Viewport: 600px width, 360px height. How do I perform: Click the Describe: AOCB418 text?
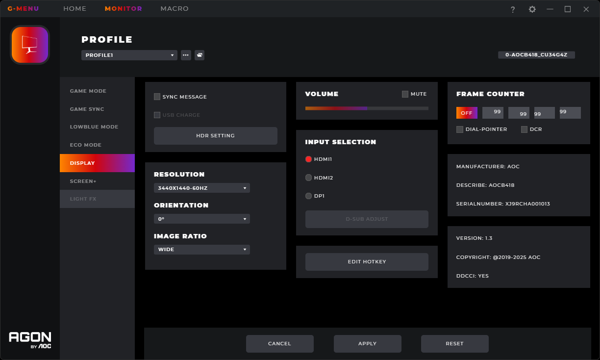coord(485,185)
